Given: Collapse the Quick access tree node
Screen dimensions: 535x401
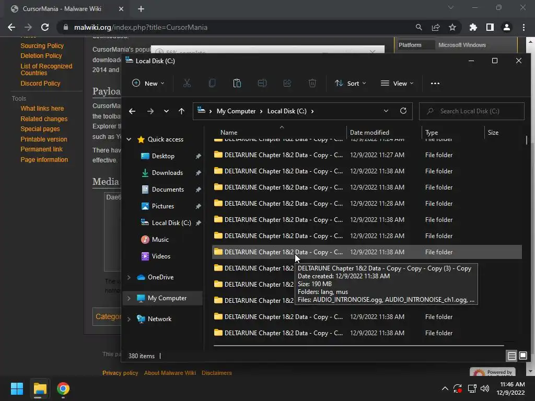Looking at the screenshot, I should pyautogui.click(x=129, y=139).
